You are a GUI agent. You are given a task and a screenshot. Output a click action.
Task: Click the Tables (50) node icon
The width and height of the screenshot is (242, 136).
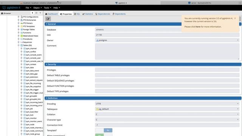click(22, 45)
